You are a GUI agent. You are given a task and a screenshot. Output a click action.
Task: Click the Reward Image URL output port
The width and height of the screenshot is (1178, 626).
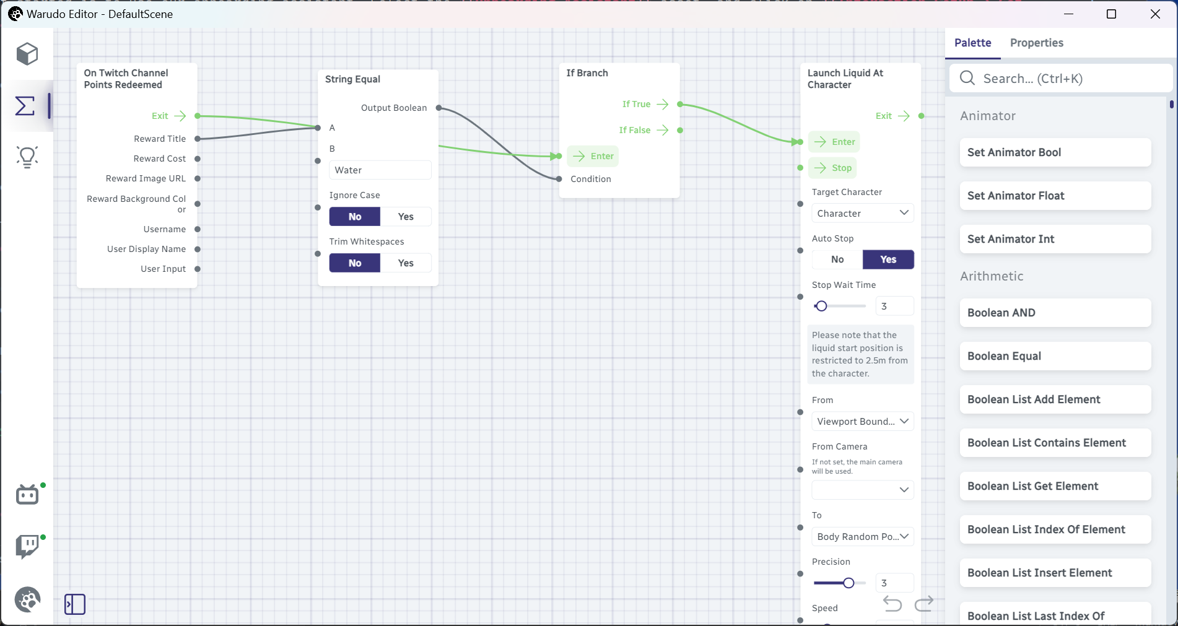click(x=198, y=178)
